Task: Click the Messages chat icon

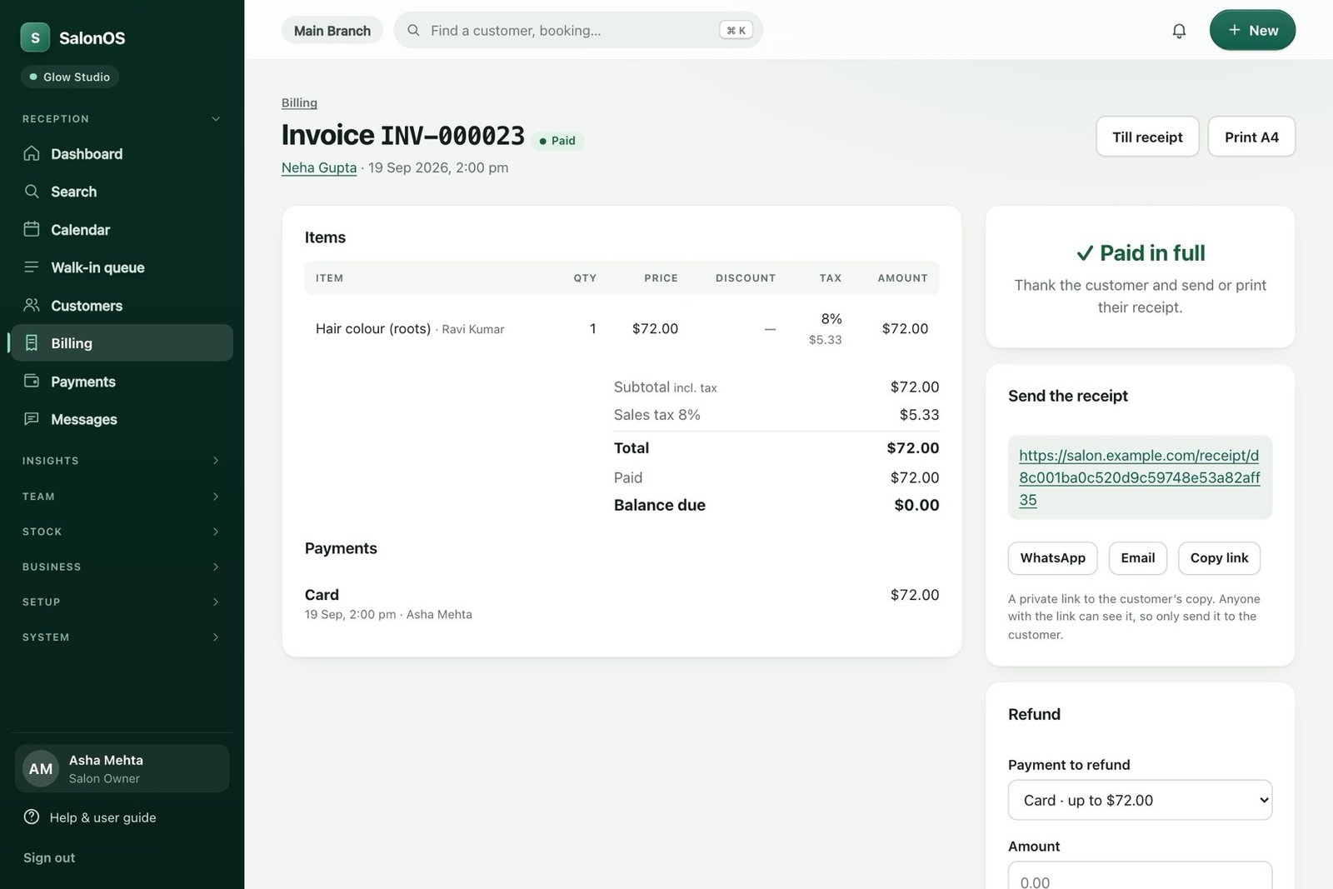Action: (x=32, y=419)
